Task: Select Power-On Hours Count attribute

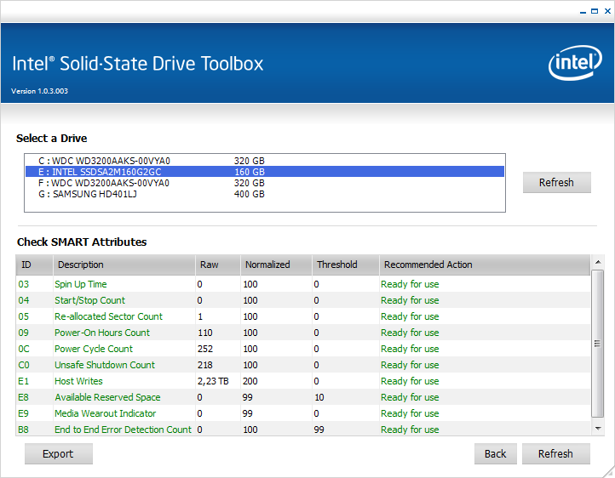Action: [x=302, y=333]
